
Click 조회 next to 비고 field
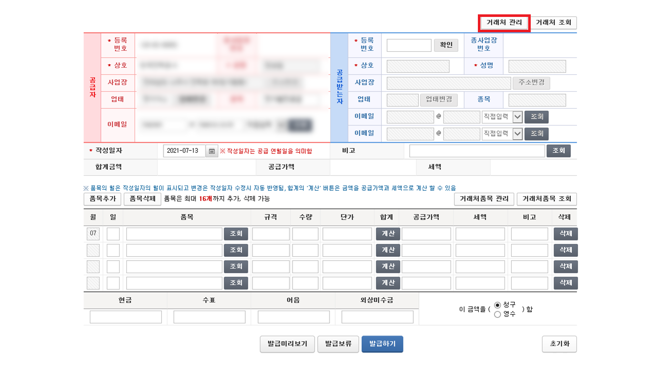(558, 151)
